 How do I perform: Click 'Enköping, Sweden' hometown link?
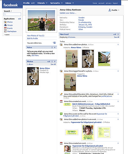tap(85, 27)
